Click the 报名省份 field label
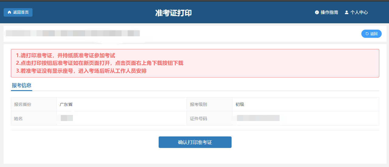Screen dimensions: 389x167 coord(22,104)
